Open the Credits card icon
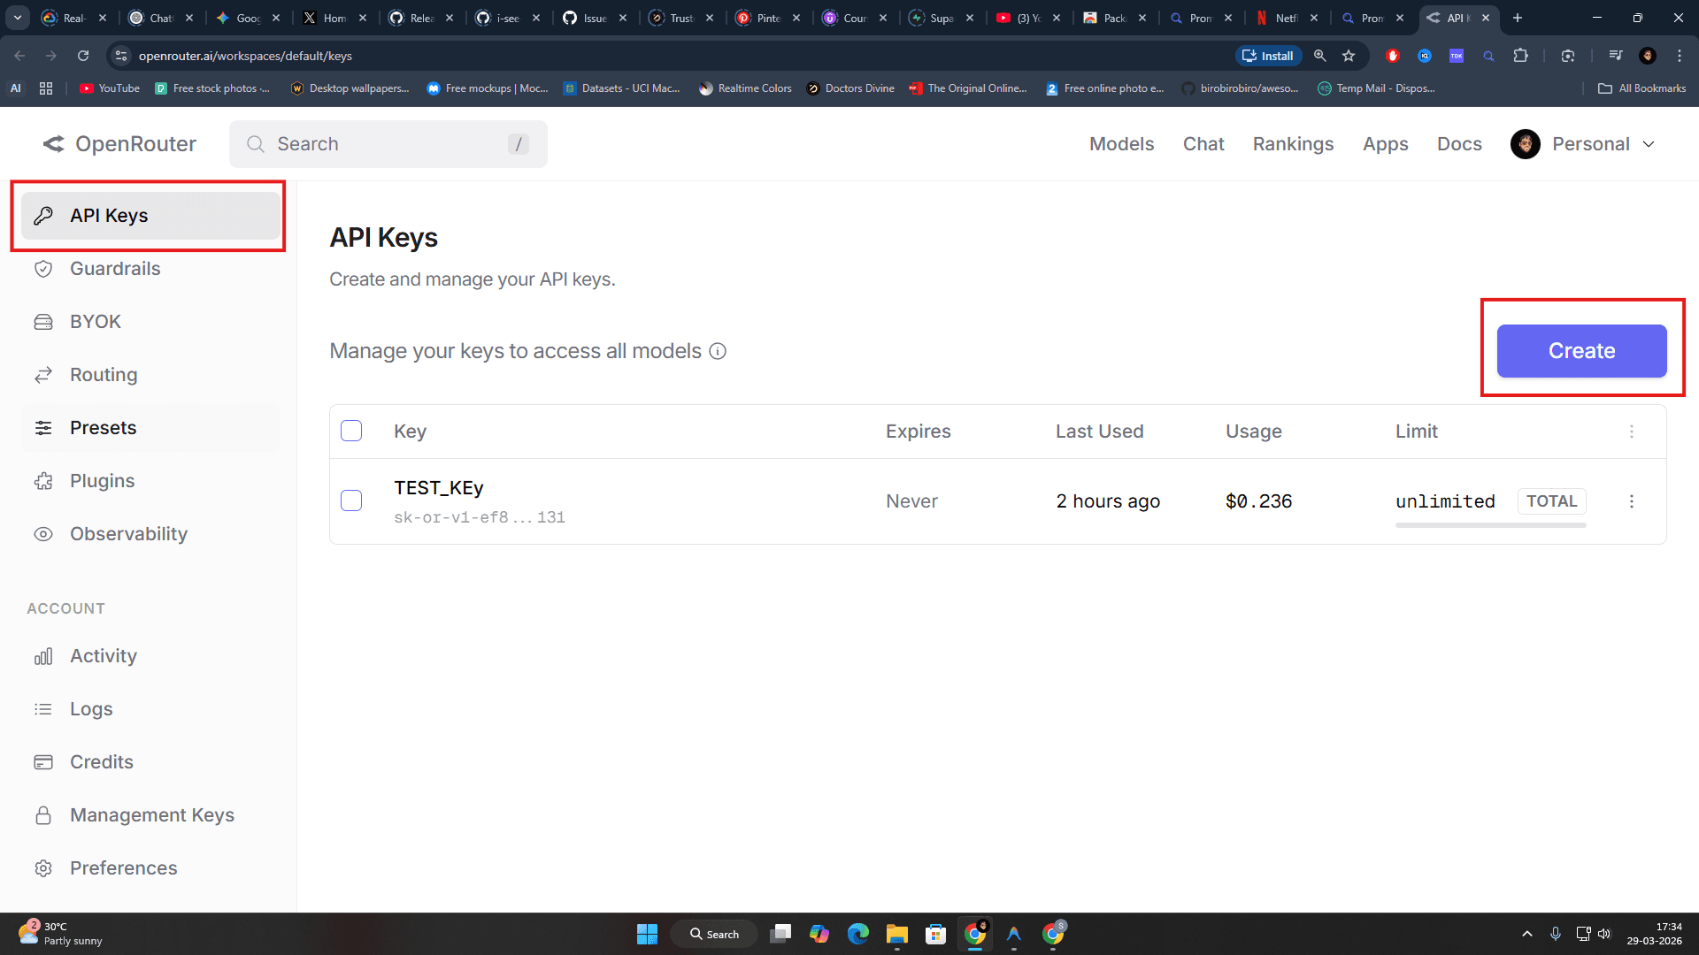 coord(43,761)
